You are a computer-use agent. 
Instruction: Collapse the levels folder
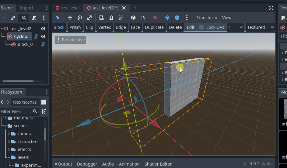[x=9, y=157]
